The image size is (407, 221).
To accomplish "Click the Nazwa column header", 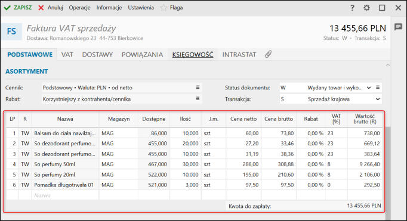I will 65,119.
